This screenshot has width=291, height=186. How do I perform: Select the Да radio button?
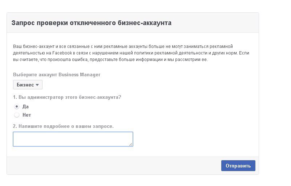click(x=17, y=106)
